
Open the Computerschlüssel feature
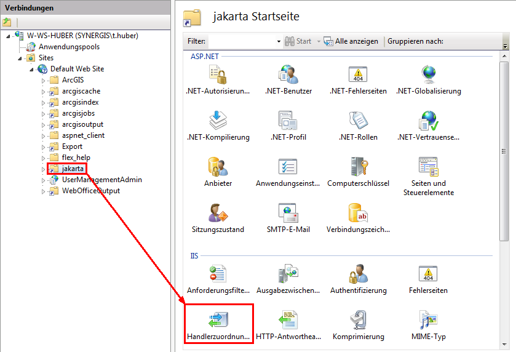click(x=358, y=172)
